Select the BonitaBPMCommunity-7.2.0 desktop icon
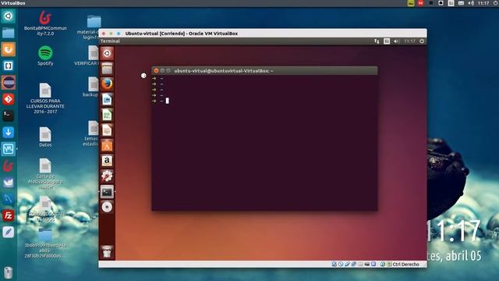The height and width of the screenshot is (281, 499). 45,23
